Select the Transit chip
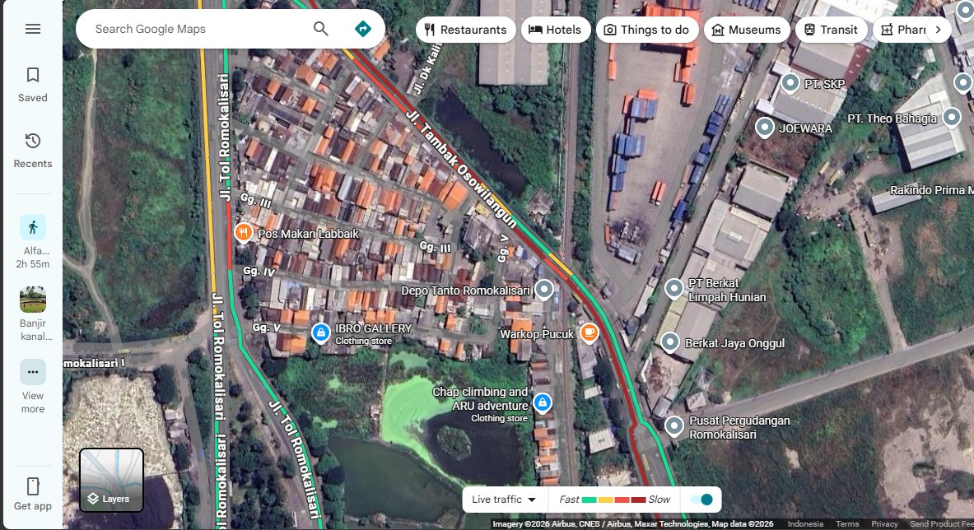This screenshot has height=530, width=974. [x=831, y=30]
